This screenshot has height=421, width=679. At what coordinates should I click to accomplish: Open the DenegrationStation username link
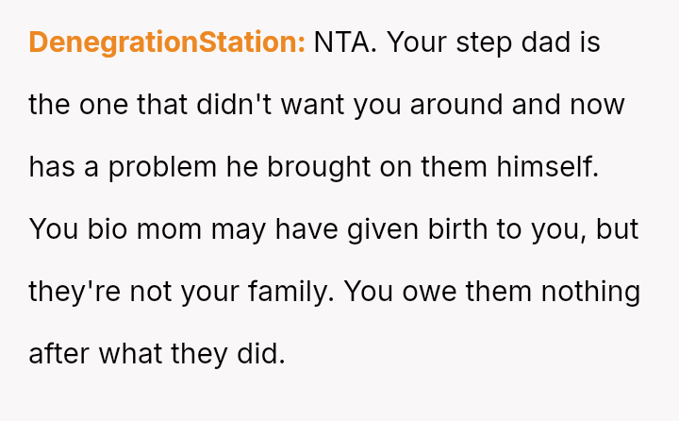click(167, 42)
